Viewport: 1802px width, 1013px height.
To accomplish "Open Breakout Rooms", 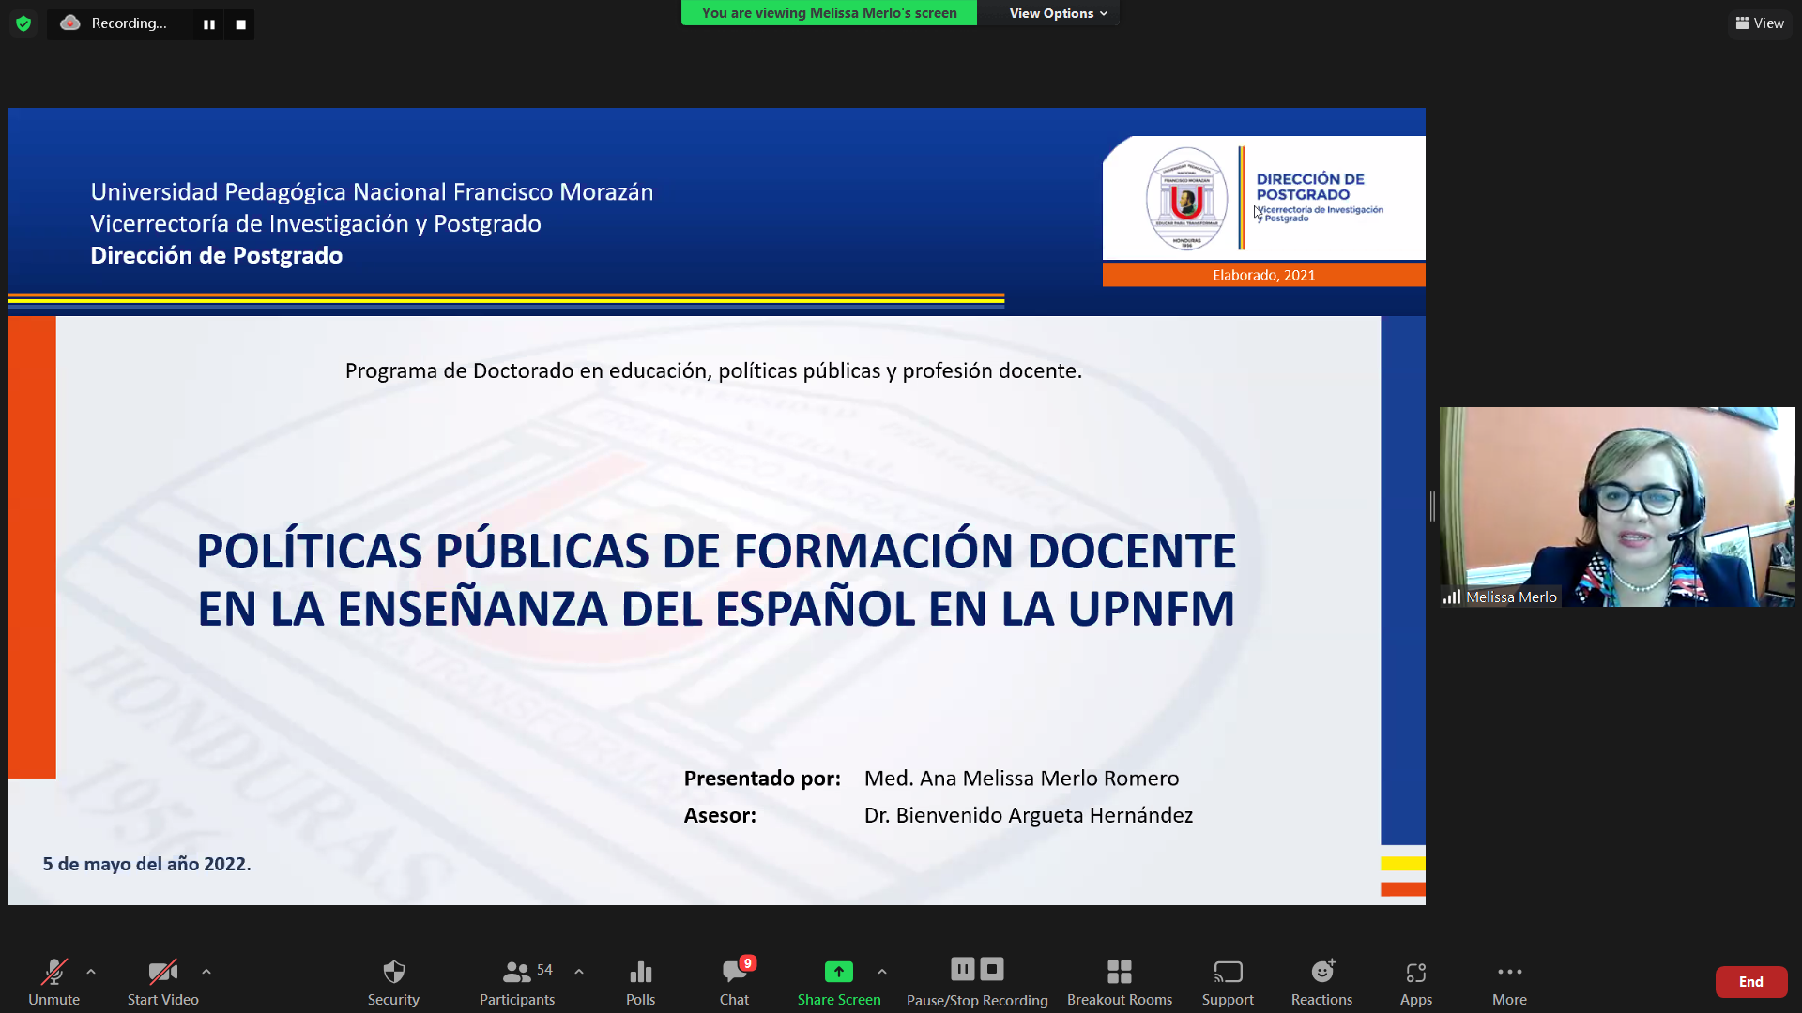I will pos(1119,981).
